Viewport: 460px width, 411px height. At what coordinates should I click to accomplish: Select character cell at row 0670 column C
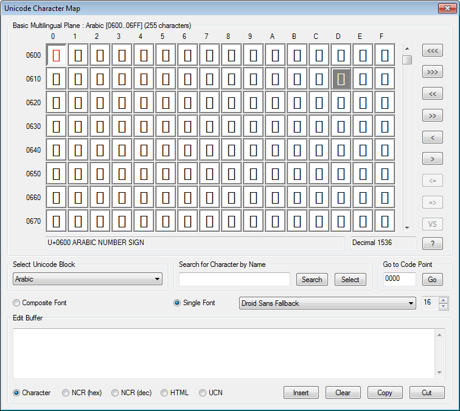point(319,221)
